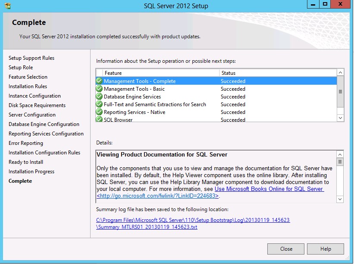Click Succeeded status for Reporting Services - Native

(x=233, y=112)
